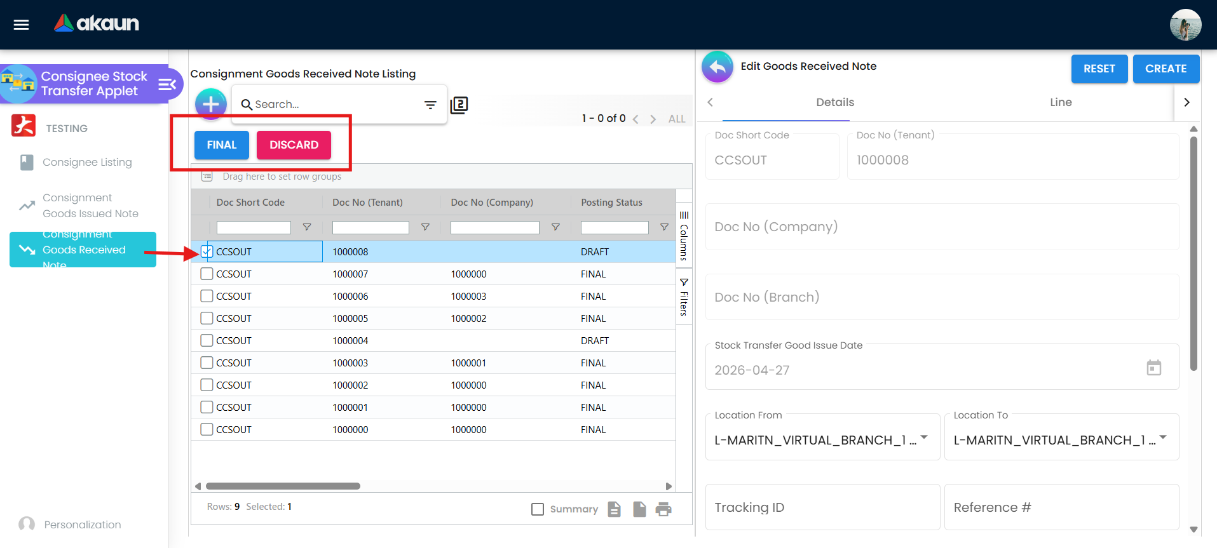Click the pink DISCARD button
Screen dimensions: 1217x548
click(294, 145)
